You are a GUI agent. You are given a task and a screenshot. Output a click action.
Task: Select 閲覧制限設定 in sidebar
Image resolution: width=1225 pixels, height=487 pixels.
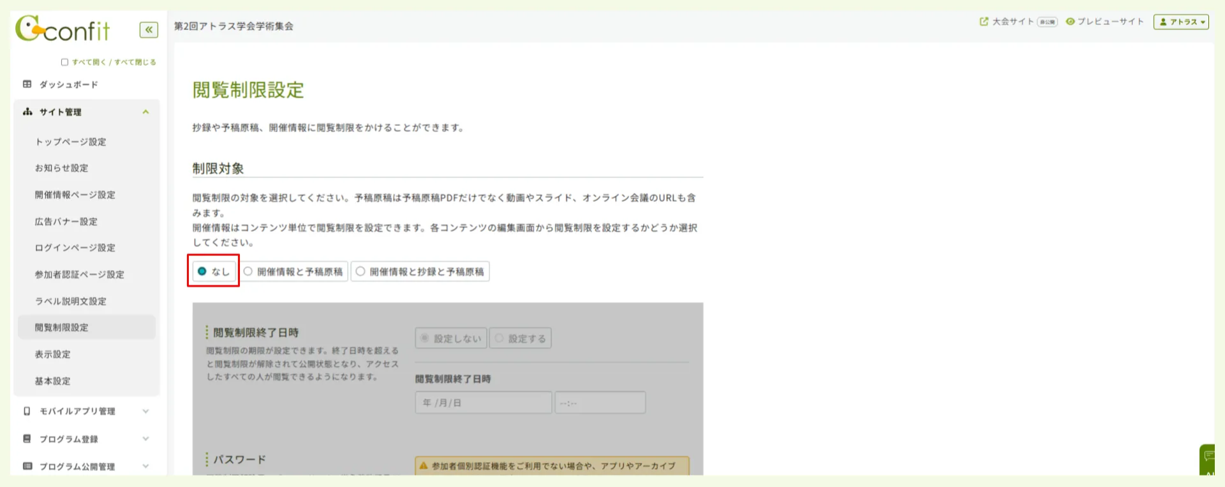(x=87, y=327)
